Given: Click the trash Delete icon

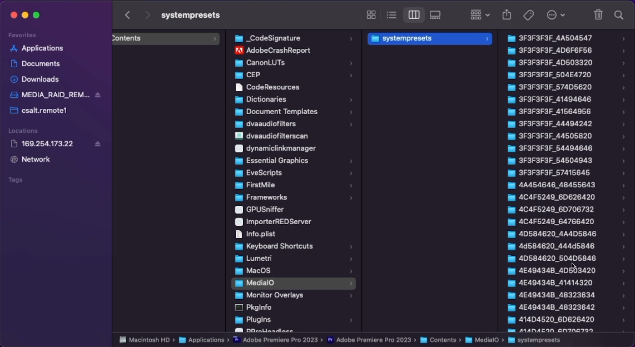Looking at the screenshot, I should [x=598, y=15].
